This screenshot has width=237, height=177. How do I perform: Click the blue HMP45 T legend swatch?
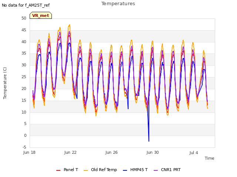coord(125,170)
